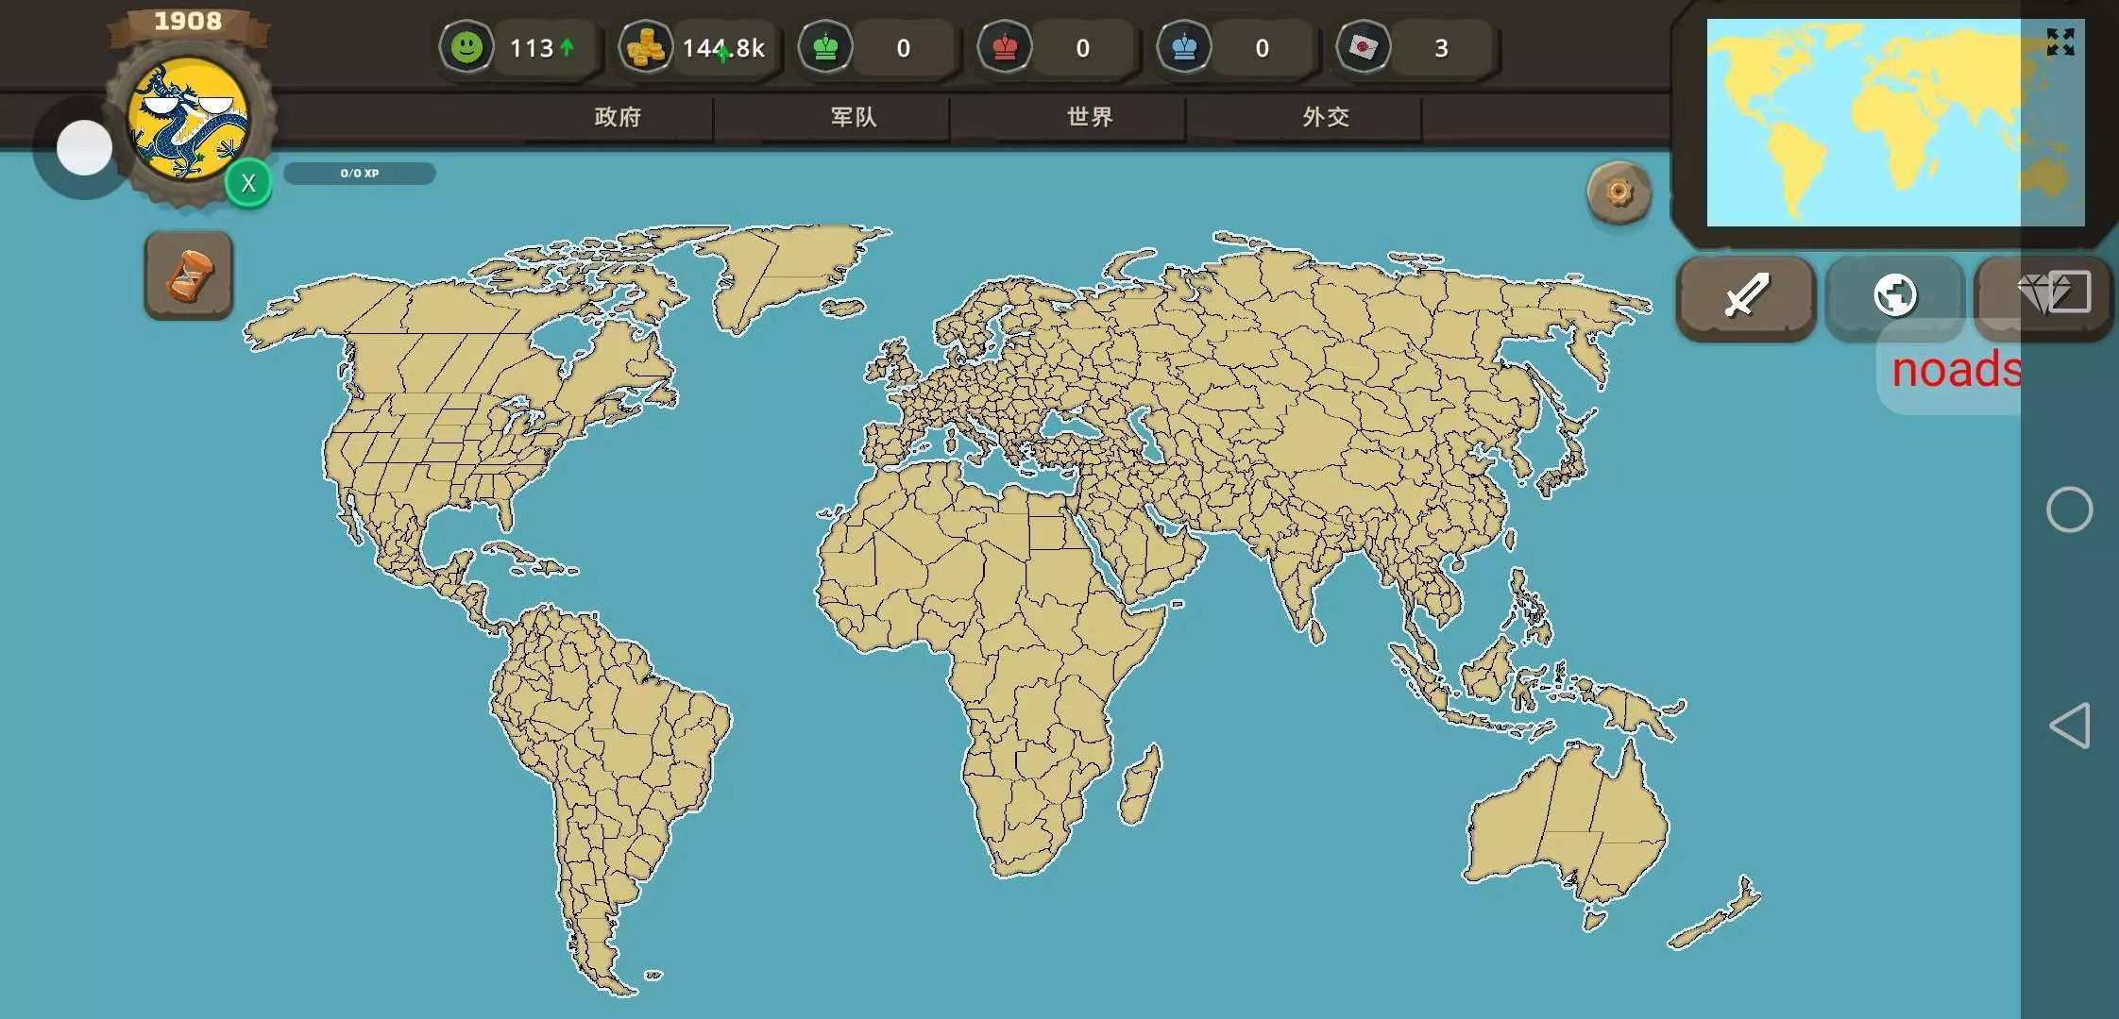Open the 外交 diplomacy tab
The width and height of the screenshot is (2119, 1019).
tap(1326, 117)
